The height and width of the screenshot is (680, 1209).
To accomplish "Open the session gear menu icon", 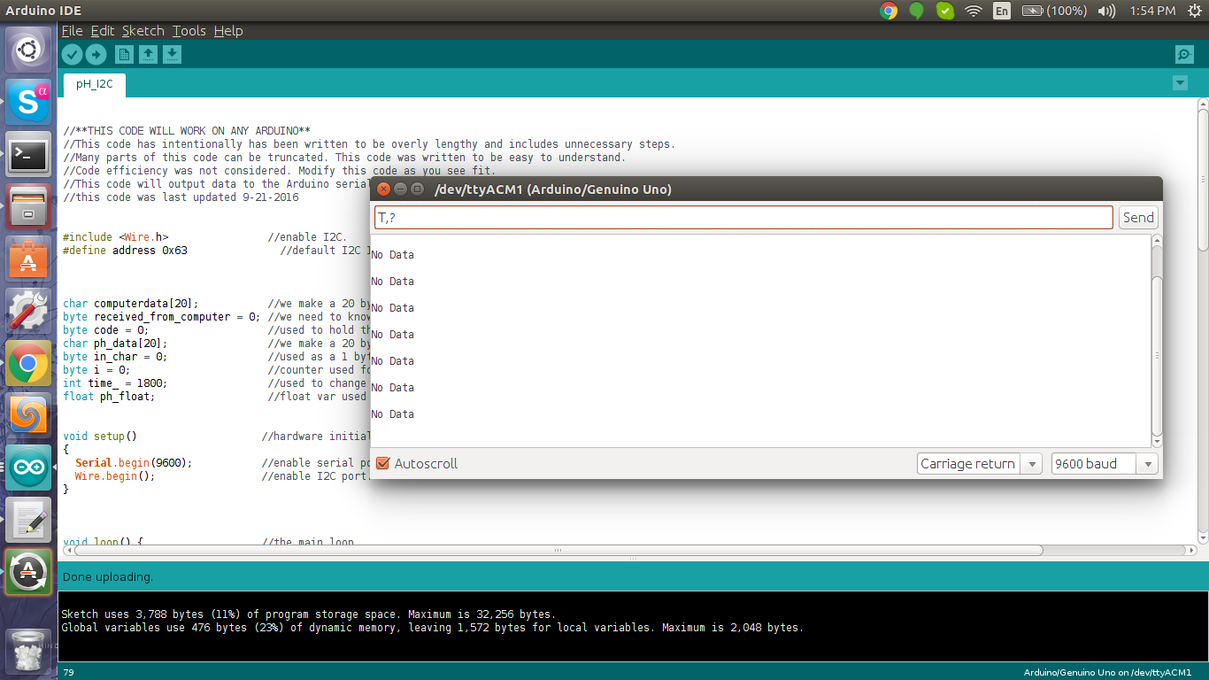I will 1195,11.
